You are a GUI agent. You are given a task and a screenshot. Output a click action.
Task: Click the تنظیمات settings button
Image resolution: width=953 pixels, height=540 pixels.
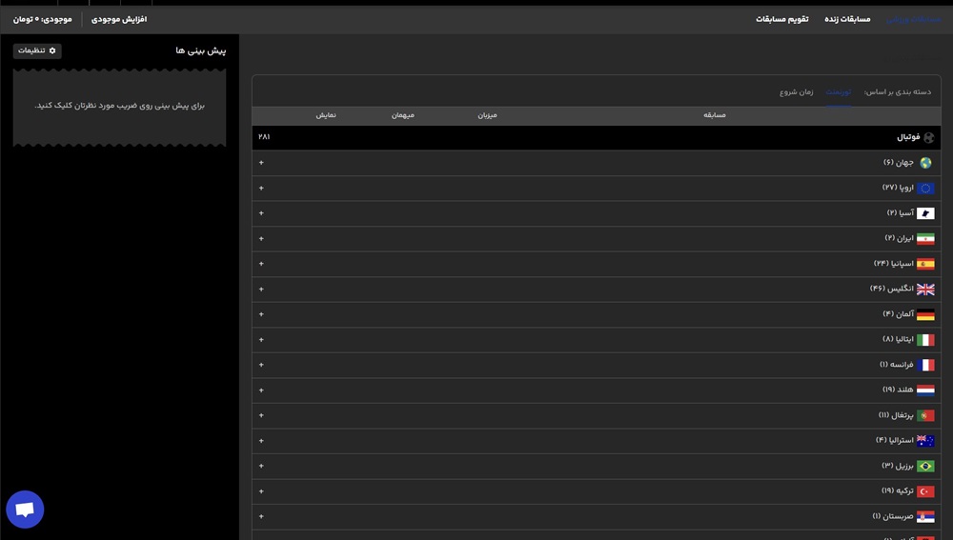tap(37, 50)
